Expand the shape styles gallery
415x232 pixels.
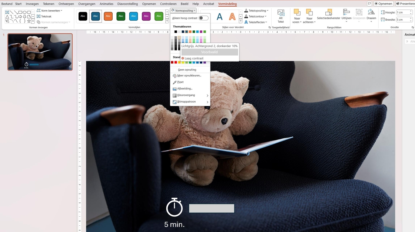point(167,21)
